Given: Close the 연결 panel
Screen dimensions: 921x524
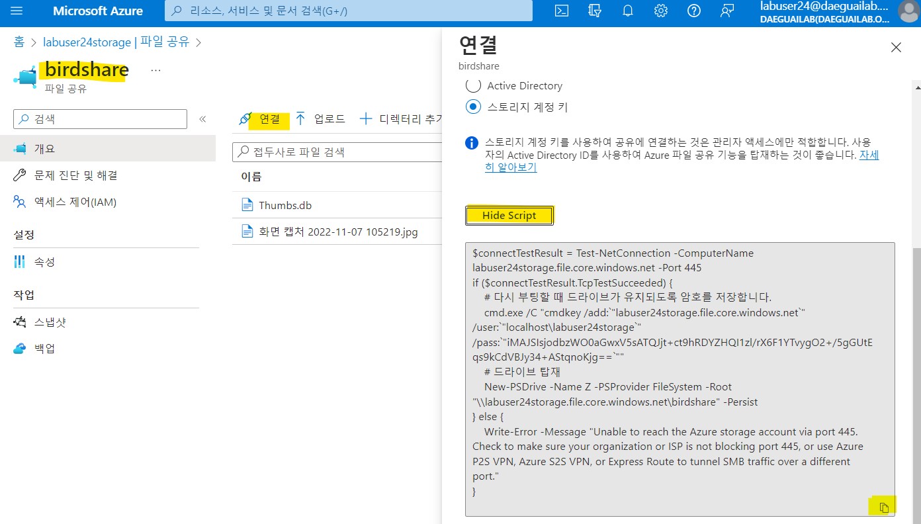Looking at the screenshot, I should 896,48.
